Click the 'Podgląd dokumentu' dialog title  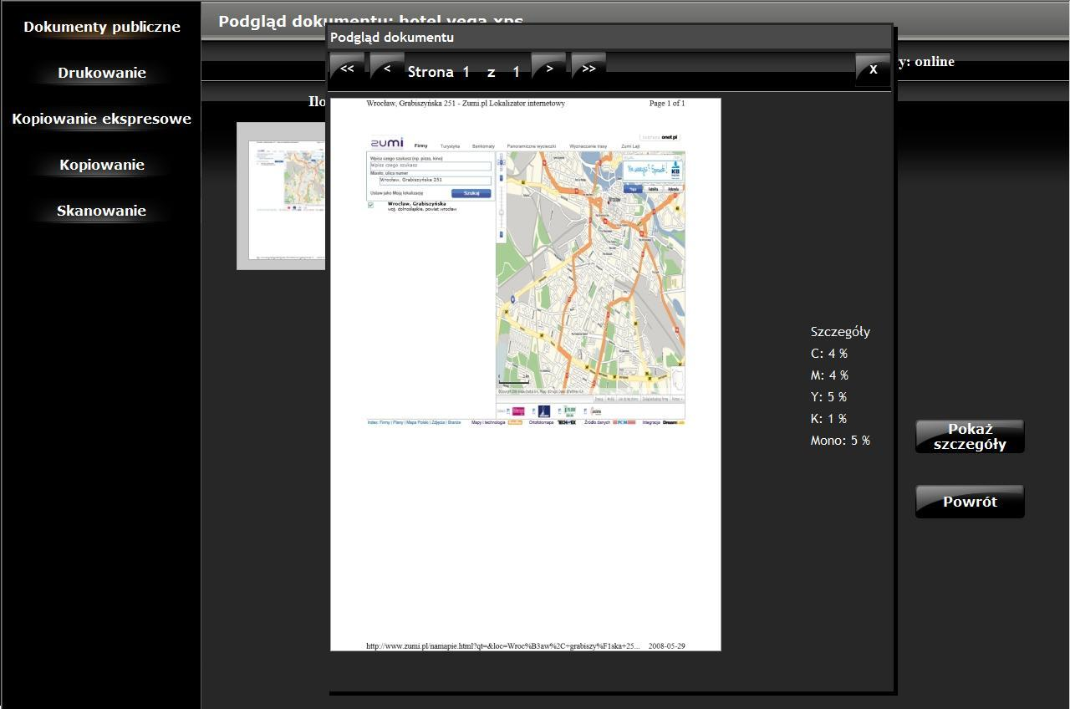click(x=392, y=38)
